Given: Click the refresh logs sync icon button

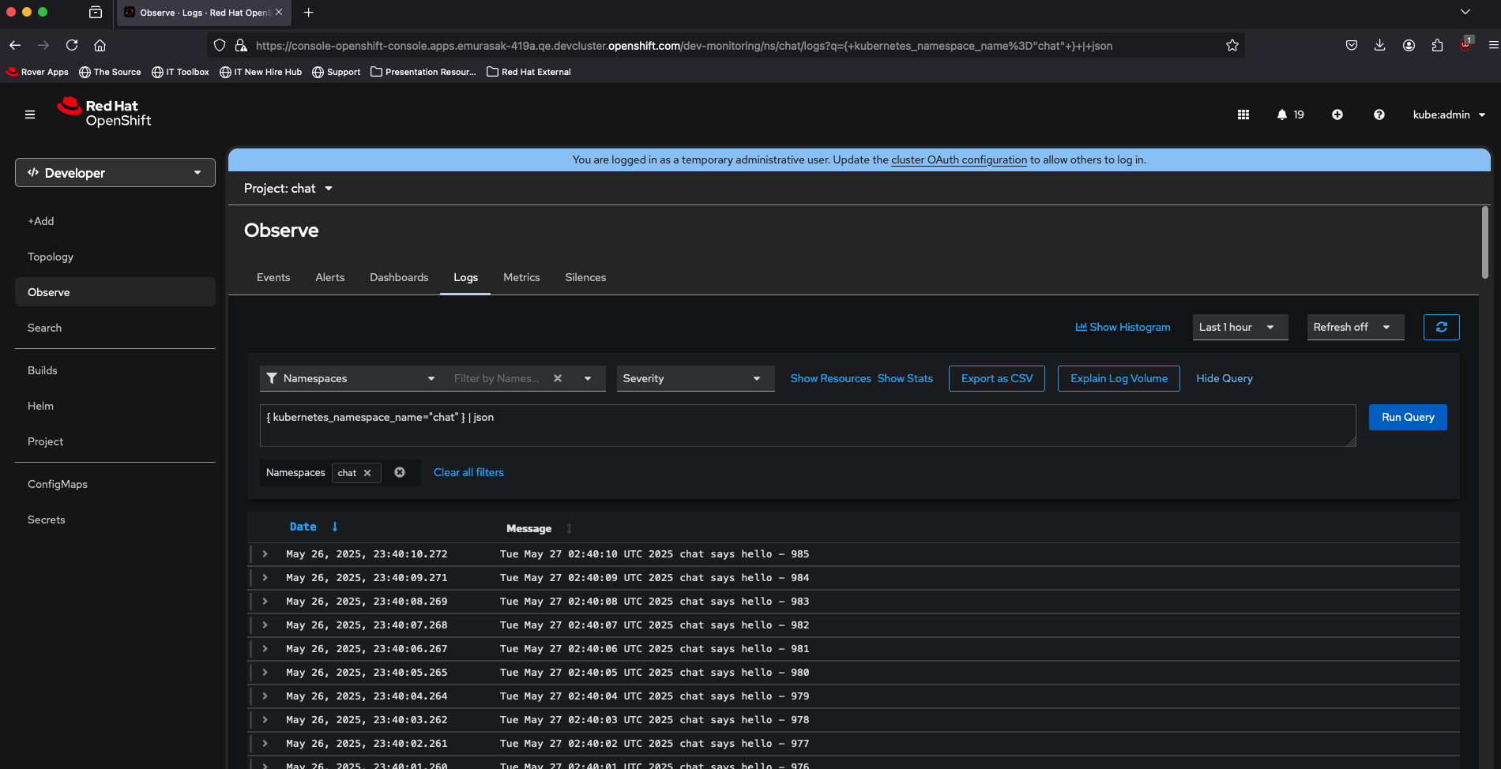Looking at the screenshot, I should (x=1441, y=327).
